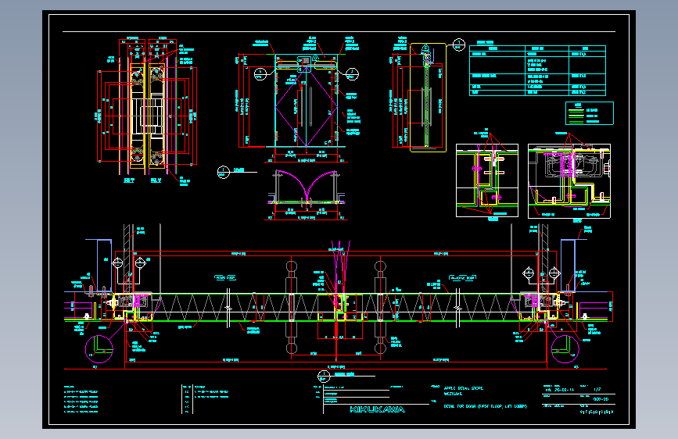This screenshot has height=439, width=678.
Task: Click the cyan legend box with green lines
Action: (x=590, y=113)
